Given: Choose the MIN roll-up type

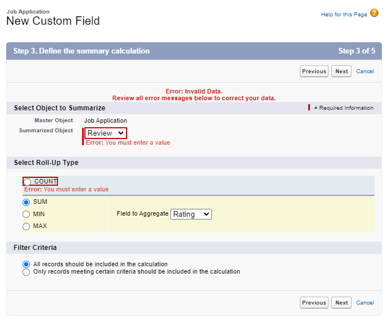Looking at the screenshot, I should (x=26, y=214).
